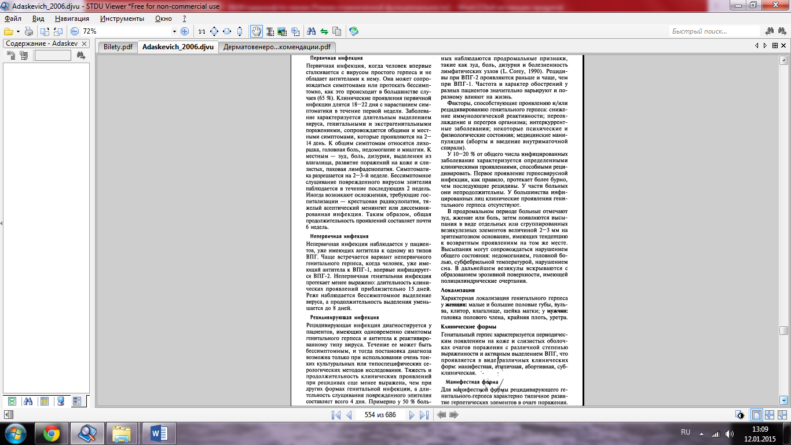Find previous match icon beside quick search

(770, 31)
